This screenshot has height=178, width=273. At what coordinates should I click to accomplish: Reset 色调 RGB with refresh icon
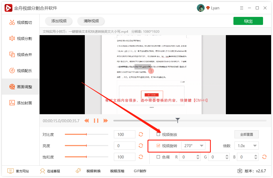coord(264,157)
